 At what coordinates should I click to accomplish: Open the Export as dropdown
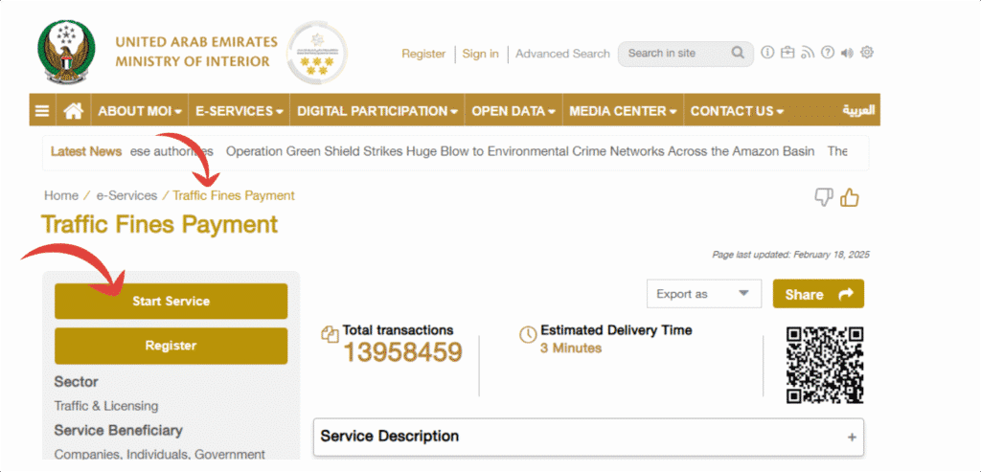pos(704,294)
